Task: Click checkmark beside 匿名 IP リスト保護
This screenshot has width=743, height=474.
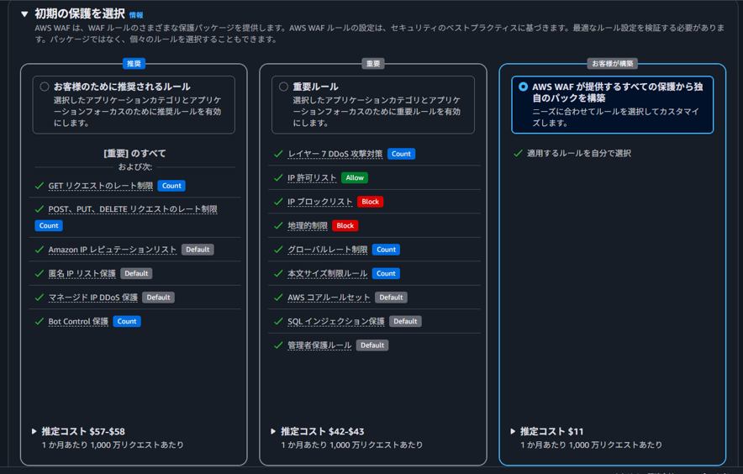Action: (x=40, y=273)
